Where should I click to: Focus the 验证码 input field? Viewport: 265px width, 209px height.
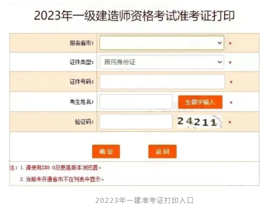(x=136, y=122)
